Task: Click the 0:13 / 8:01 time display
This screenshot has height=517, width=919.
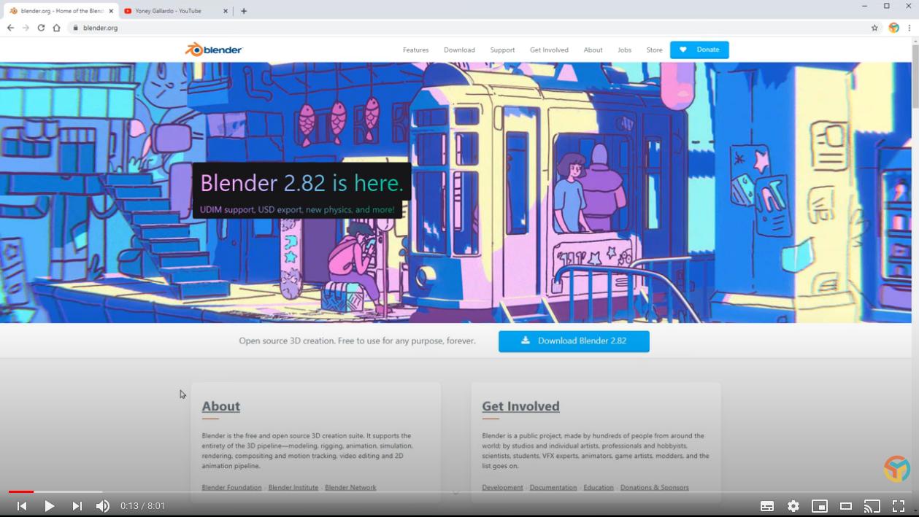Action: (x=143, y=506)
